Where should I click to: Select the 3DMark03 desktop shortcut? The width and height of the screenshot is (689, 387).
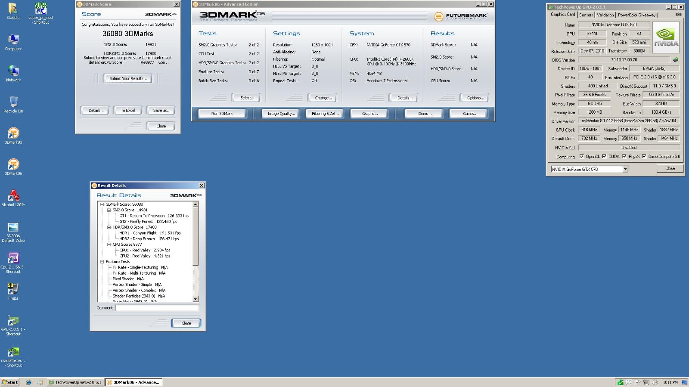point(13,136)
